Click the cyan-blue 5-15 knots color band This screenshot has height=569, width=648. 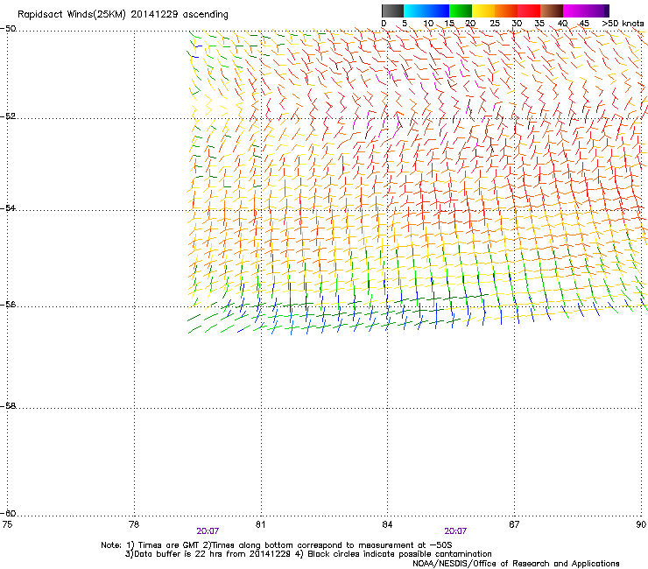(x=426, y=11)
